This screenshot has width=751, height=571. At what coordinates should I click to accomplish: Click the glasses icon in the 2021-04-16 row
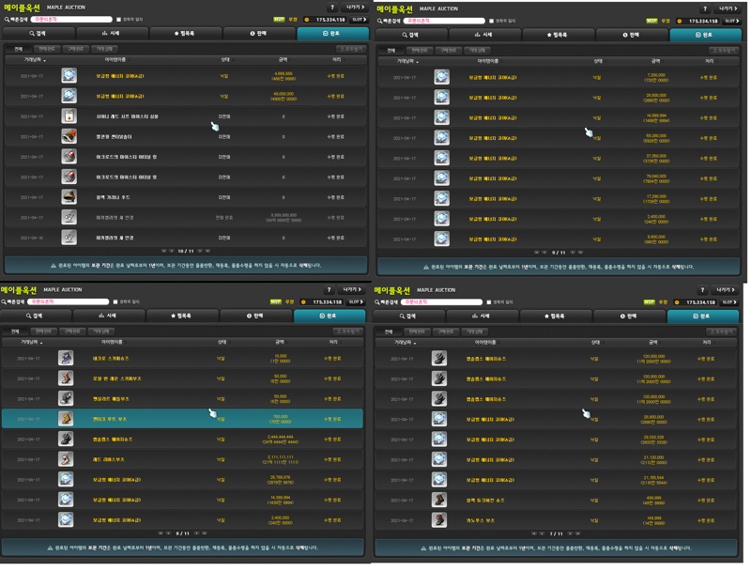point(69,238)
